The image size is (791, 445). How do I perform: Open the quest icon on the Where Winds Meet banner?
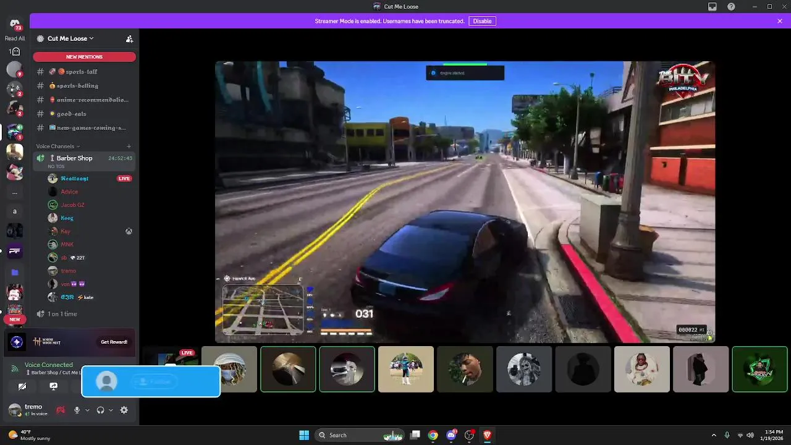(17, 342)
